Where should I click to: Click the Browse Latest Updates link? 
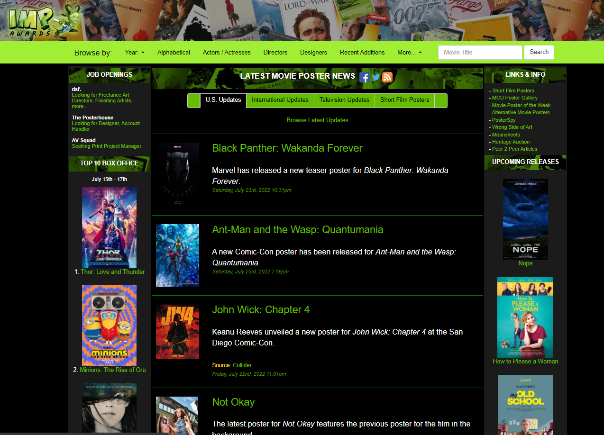click(317, 120)
